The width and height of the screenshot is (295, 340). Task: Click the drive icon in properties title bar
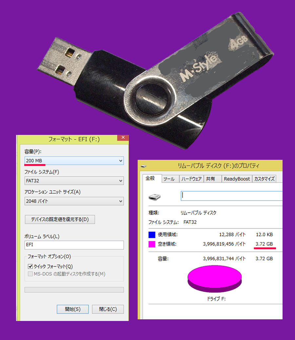143,166
